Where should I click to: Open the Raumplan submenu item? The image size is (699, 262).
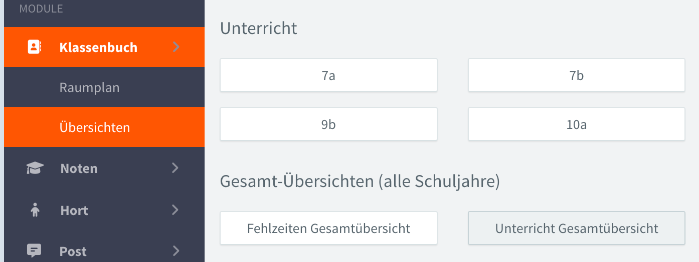(x=89, y=87)
